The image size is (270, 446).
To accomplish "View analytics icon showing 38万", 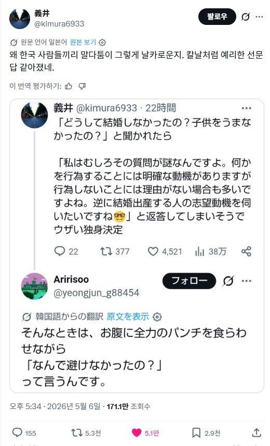I will (200, 251).
